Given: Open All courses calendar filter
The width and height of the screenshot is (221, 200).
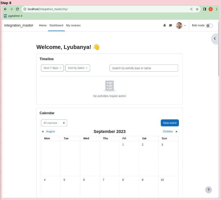Looking at the screenshot, I should click(54, 123).
